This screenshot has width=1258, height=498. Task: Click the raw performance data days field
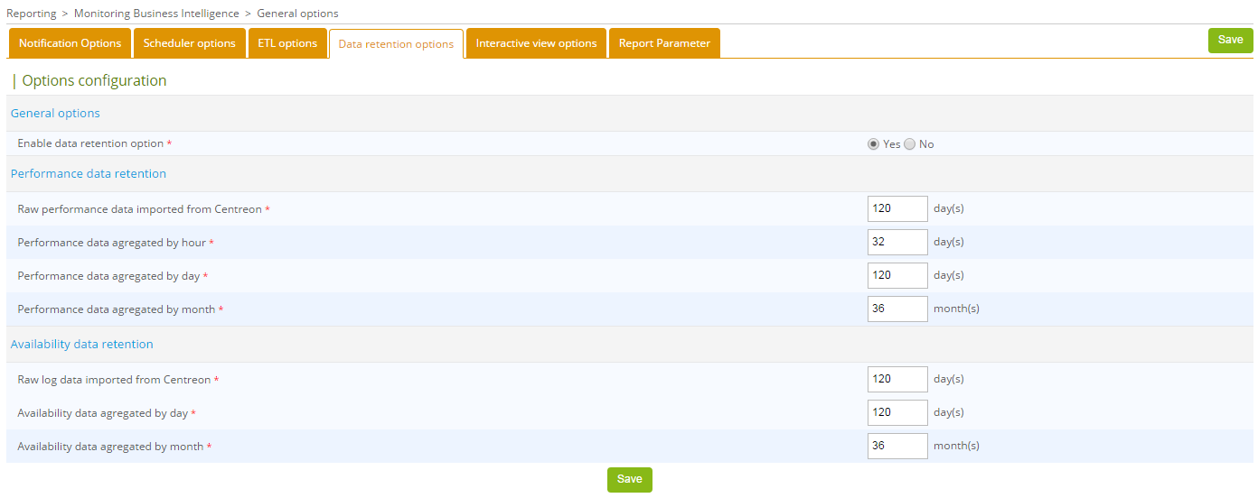click(x=897, y=208)
